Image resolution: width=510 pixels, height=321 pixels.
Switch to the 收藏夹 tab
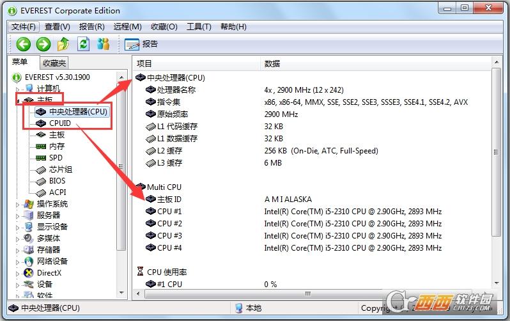coord(54,63)
